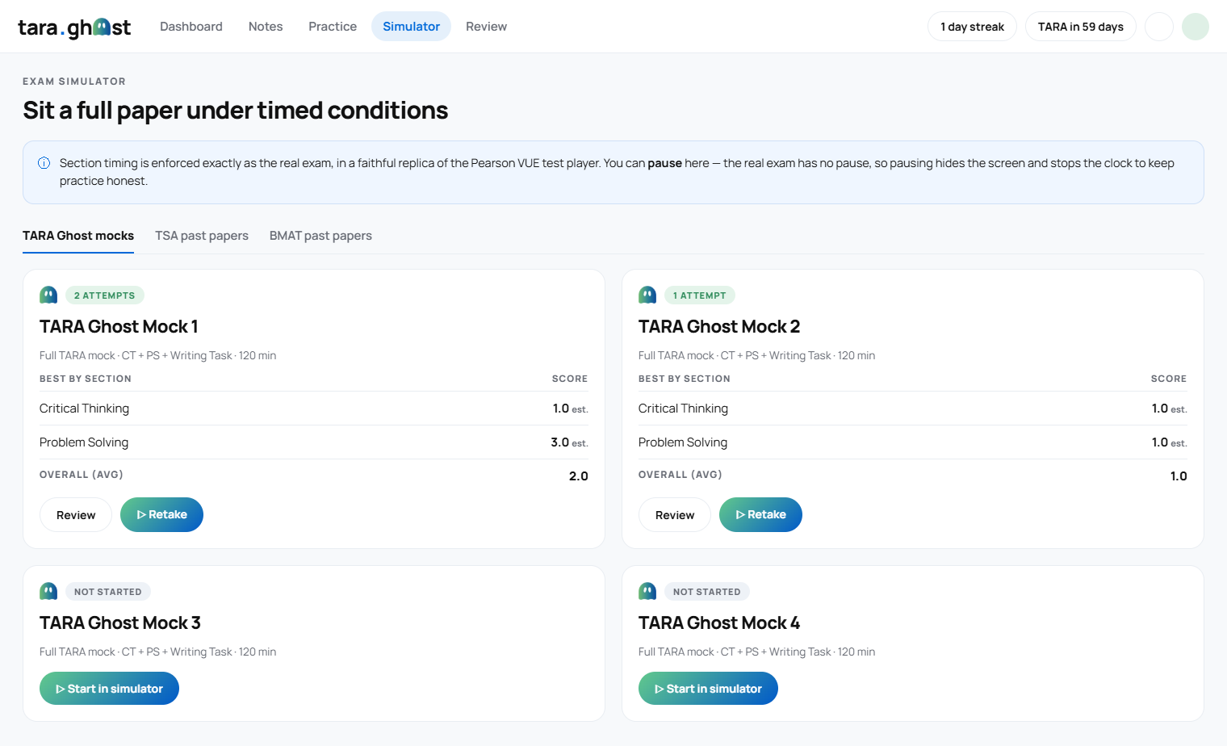Click Mock 1's 'Problem Solving' row label
The width and height of the screenshot is (1227, 746).
click(x=84, y=442)
